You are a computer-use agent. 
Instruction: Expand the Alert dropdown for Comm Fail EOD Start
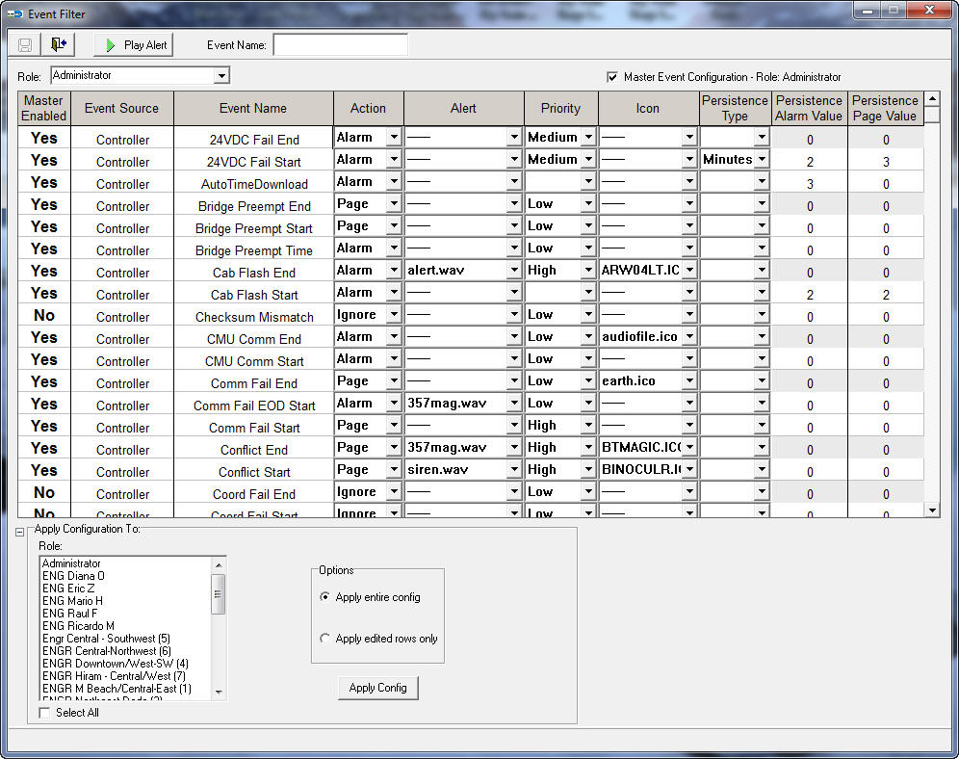pos(513,404)
